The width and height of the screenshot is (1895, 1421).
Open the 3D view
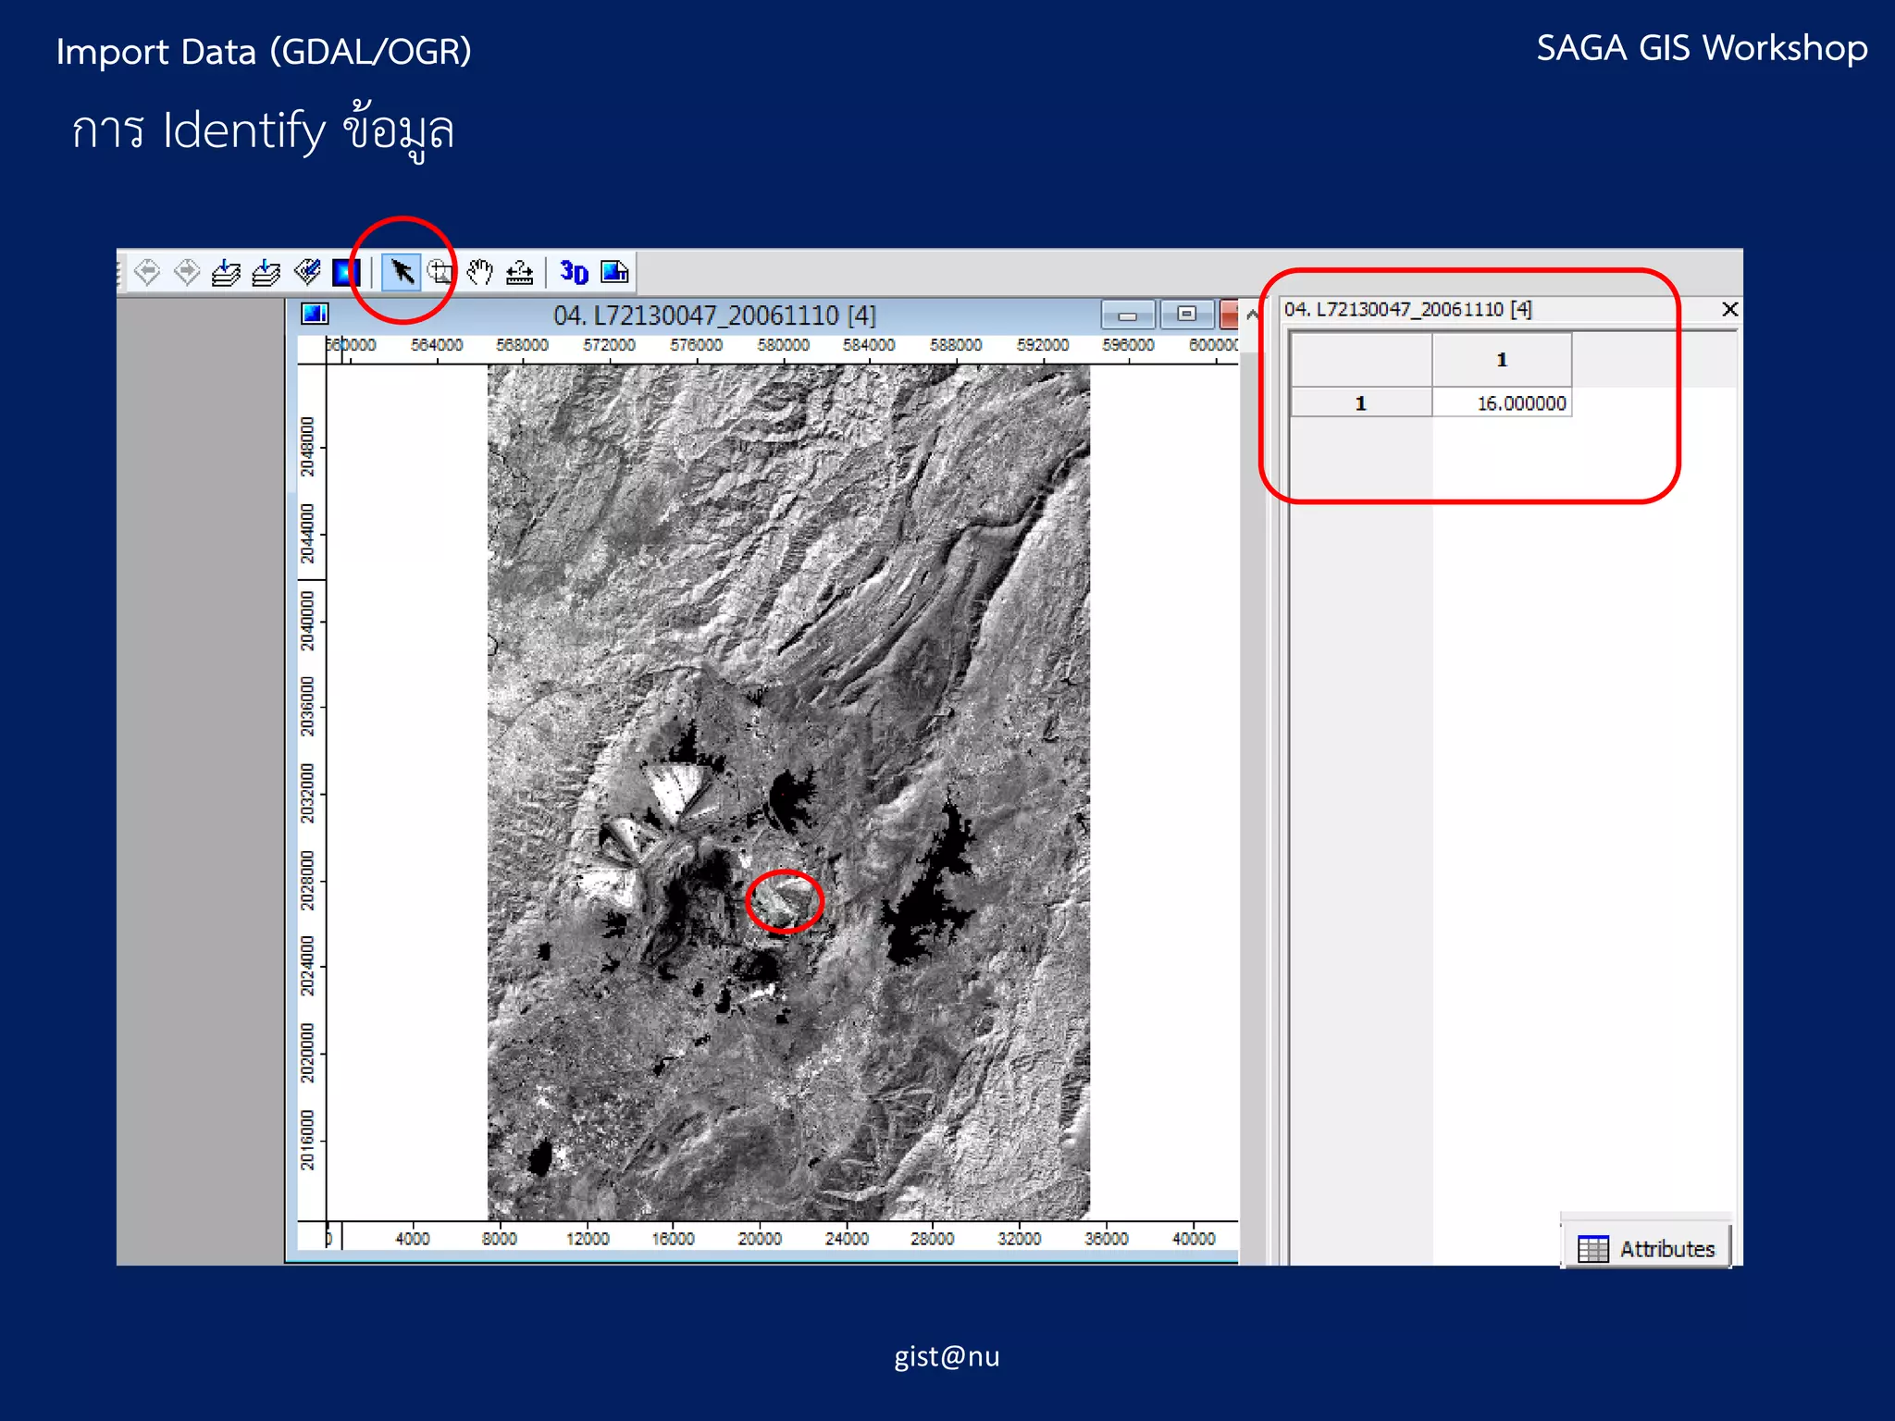(x=575, y=273)
